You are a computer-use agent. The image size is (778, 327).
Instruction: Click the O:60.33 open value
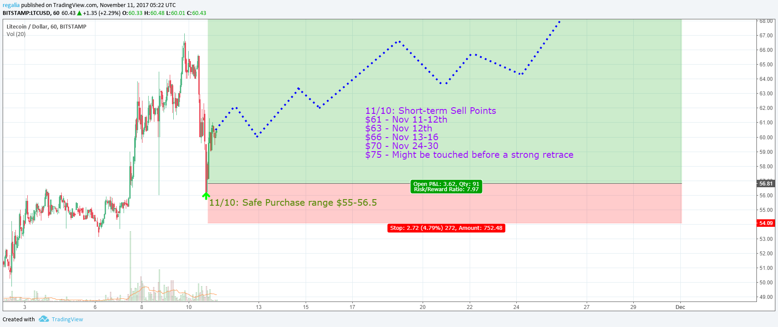pos(132,13)
